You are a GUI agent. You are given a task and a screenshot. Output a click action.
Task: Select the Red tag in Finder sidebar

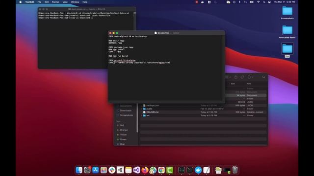pyautogui.click(x=122, y=125)
